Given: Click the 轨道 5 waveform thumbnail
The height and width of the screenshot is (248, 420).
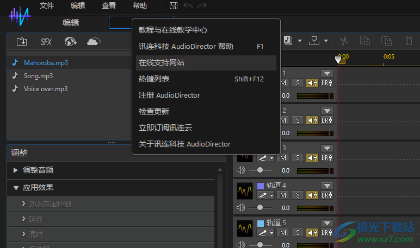Looking at the screenshot, I should pos(245,228).
